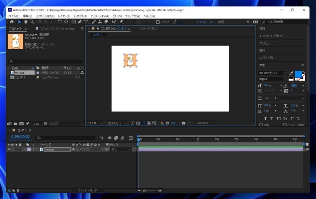Click the blue fill color swatch
316x199 pixels.
[298, 74]
